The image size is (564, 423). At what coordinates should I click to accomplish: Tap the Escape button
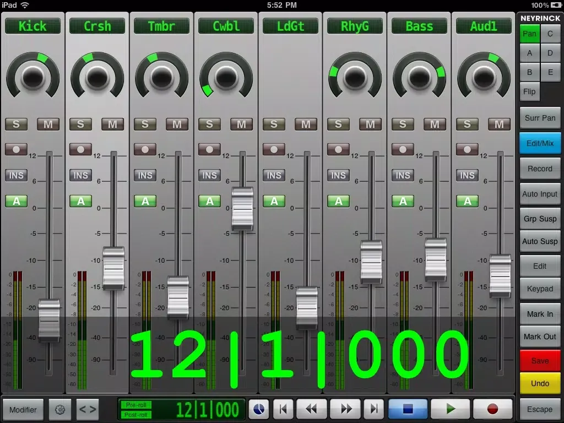click(x=540, y=409)
